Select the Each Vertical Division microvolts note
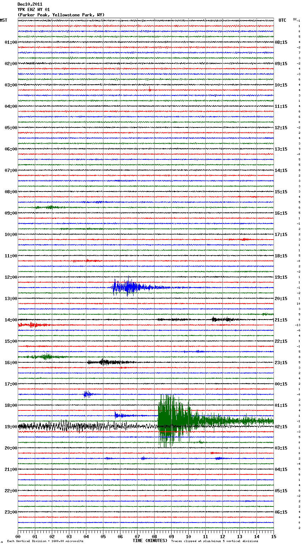 tap(45, 541)
